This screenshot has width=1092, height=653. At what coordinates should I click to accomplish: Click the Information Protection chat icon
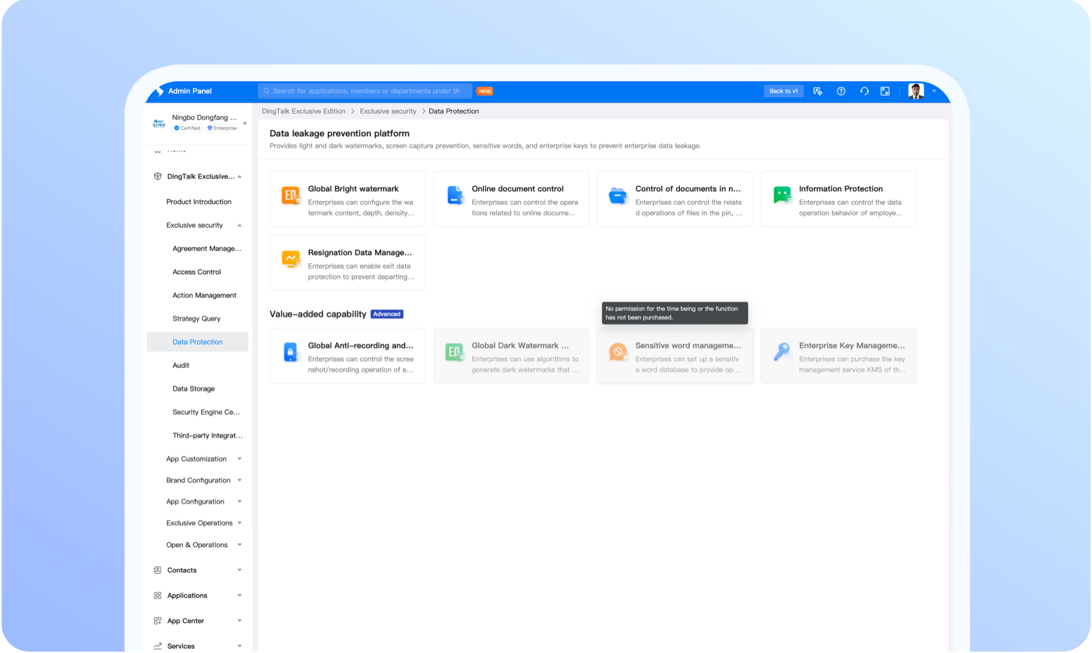tap(782, 195)
